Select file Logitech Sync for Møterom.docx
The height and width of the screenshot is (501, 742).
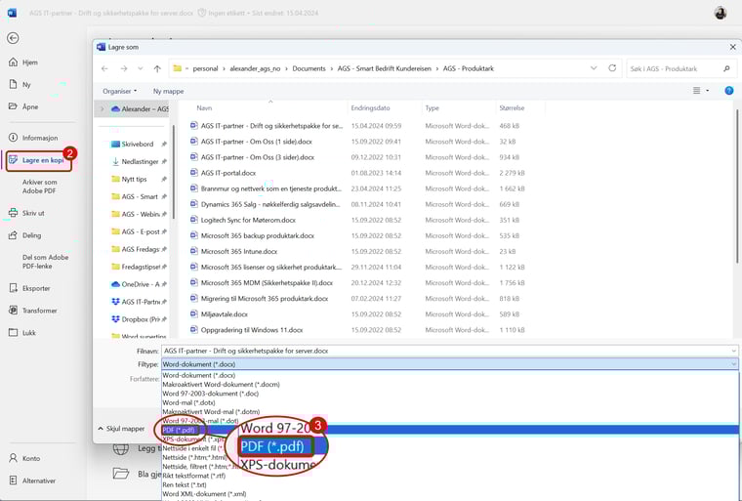pyautogui.click(x=248, y=220)
